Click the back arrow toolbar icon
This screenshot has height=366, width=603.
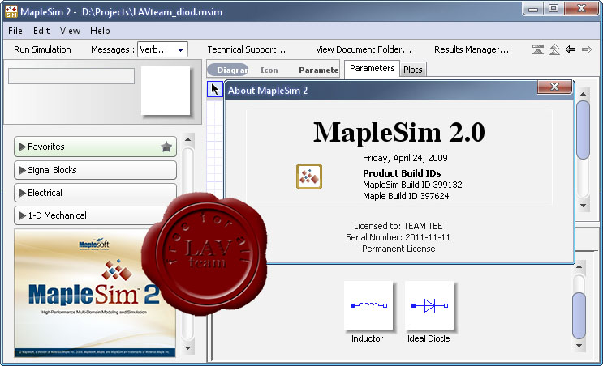[571, 49]
